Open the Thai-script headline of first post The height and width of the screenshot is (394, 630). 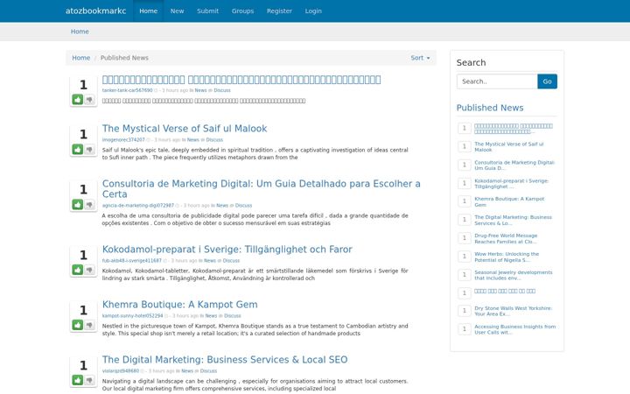point(241,80)
